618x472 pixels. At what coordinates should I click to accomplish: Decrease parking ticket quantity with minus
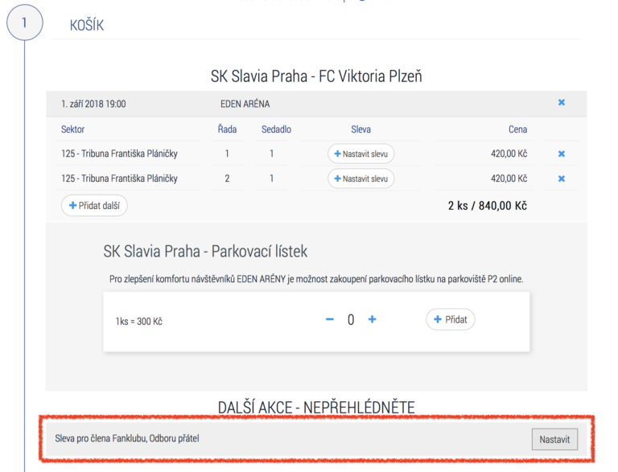point(330,319)
